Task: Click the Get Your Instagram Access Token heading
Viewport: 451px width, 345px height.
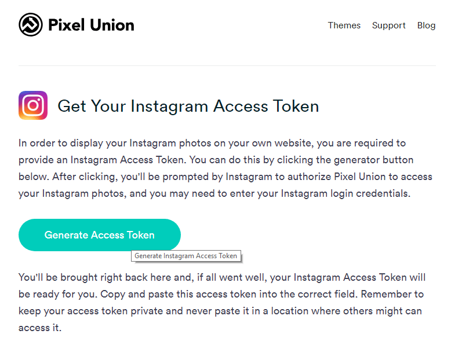Action: [188, 107]
